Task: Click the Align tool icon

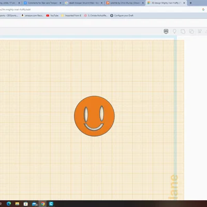Action: coord(200,32)
